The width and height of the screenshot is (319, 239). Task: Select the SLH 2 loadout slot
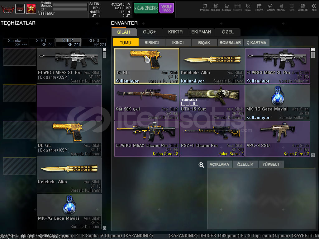pos(68,42)
